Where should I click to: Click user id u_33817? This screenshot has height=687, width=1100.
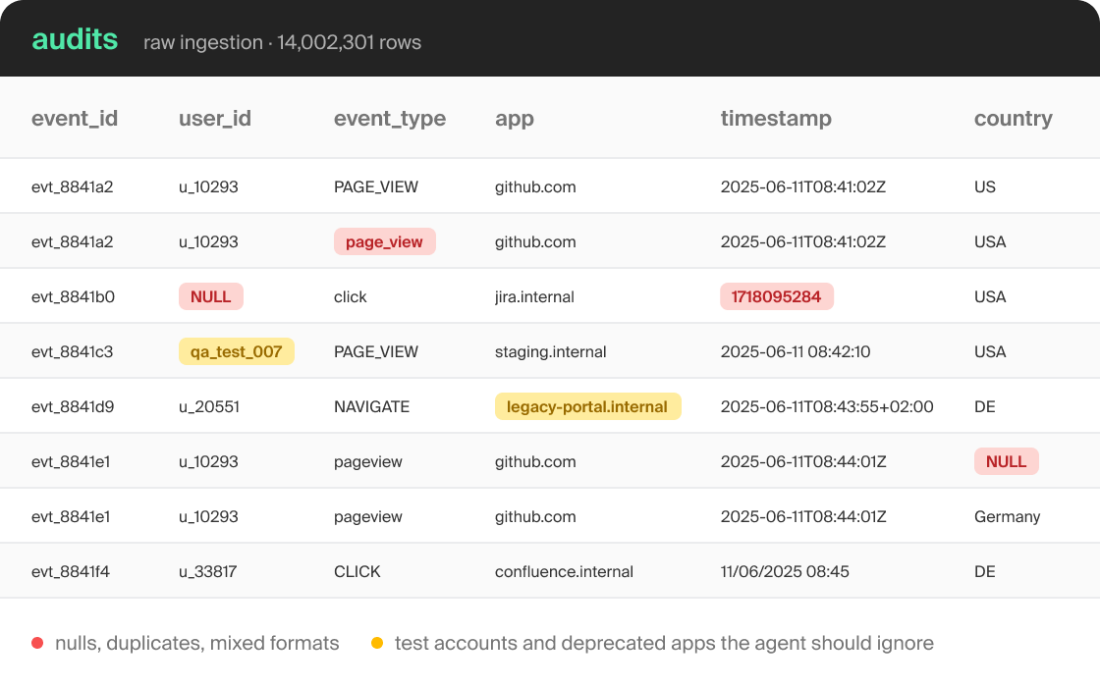[x=207, y=571]
